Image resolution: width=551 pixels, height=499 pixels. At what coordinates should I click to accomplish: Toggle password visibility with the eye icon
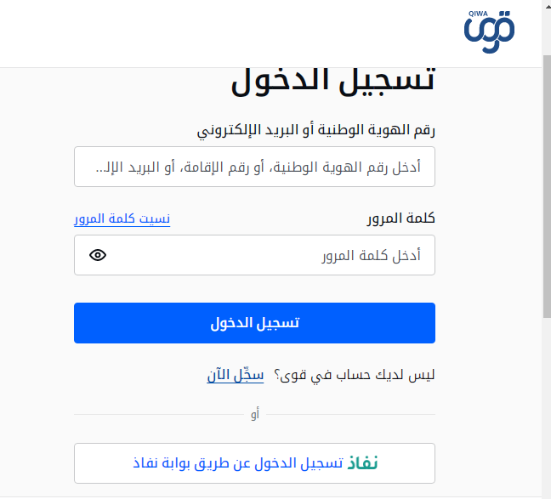tap(98, 255)
